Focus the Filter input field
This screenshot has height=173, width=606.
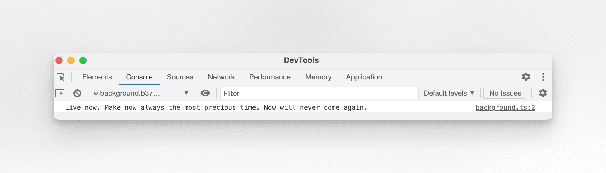[319, 93]
